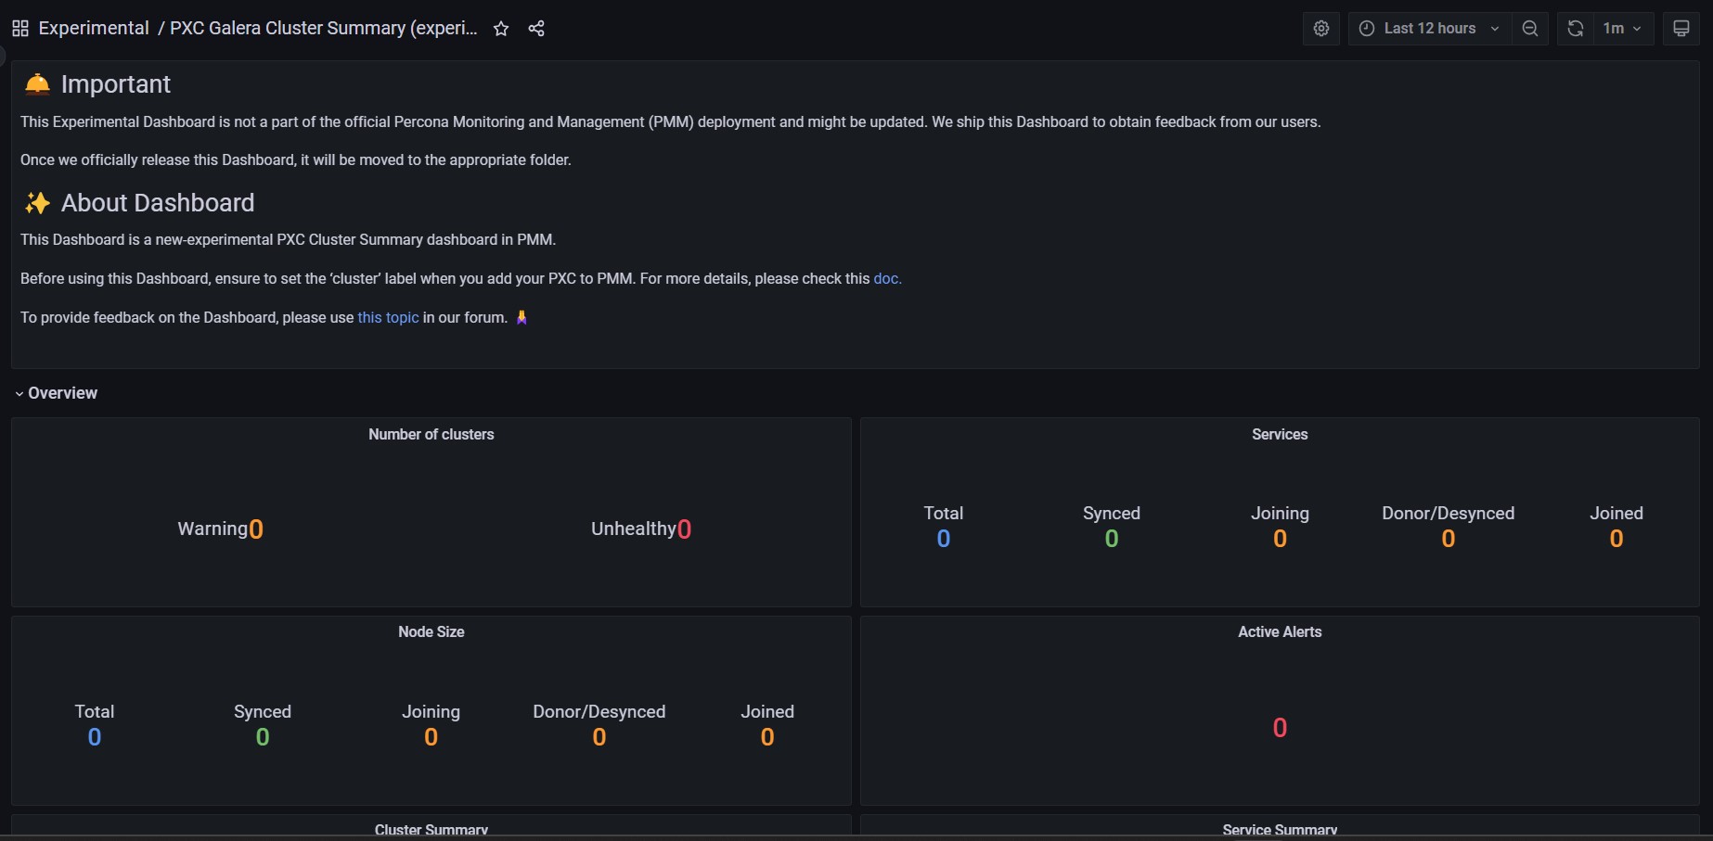Open the 1m refresh interval dropdown
This screenshot has width=1713, height=841.
(1623, 29)
